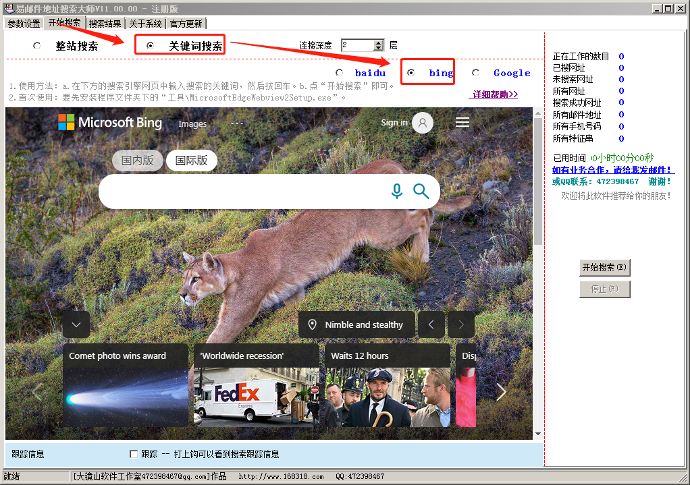The image size is (690, 485).
Task: Click the web view scroll down arrow
Action: pyautogui.click(x=537, y=434)
